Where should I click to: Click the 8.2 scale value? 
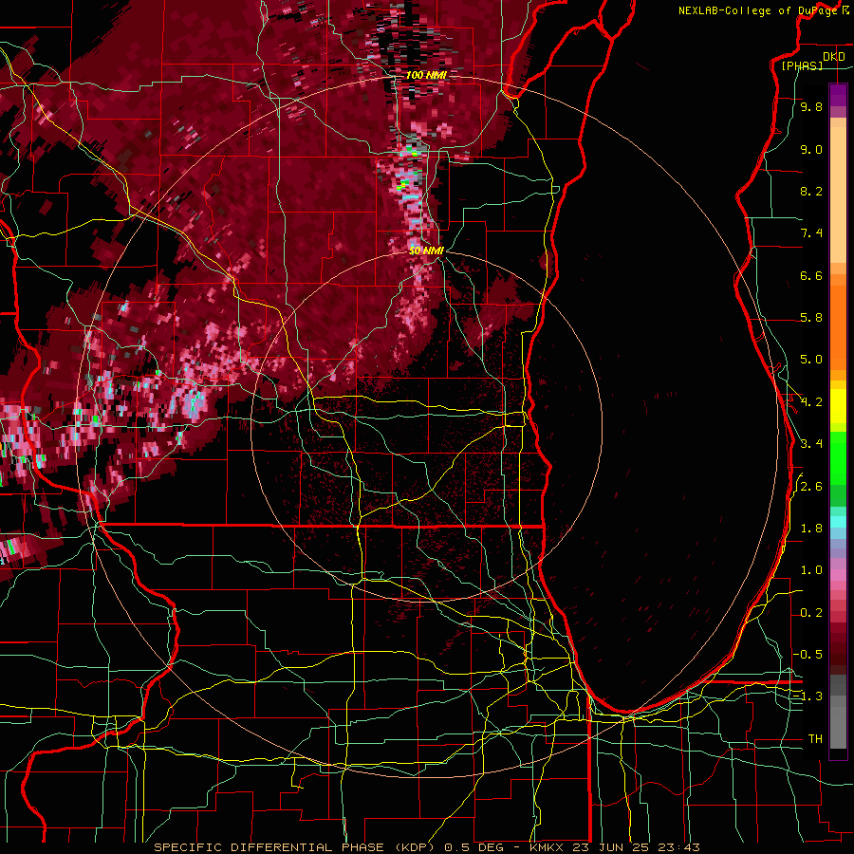coord(811,191)
